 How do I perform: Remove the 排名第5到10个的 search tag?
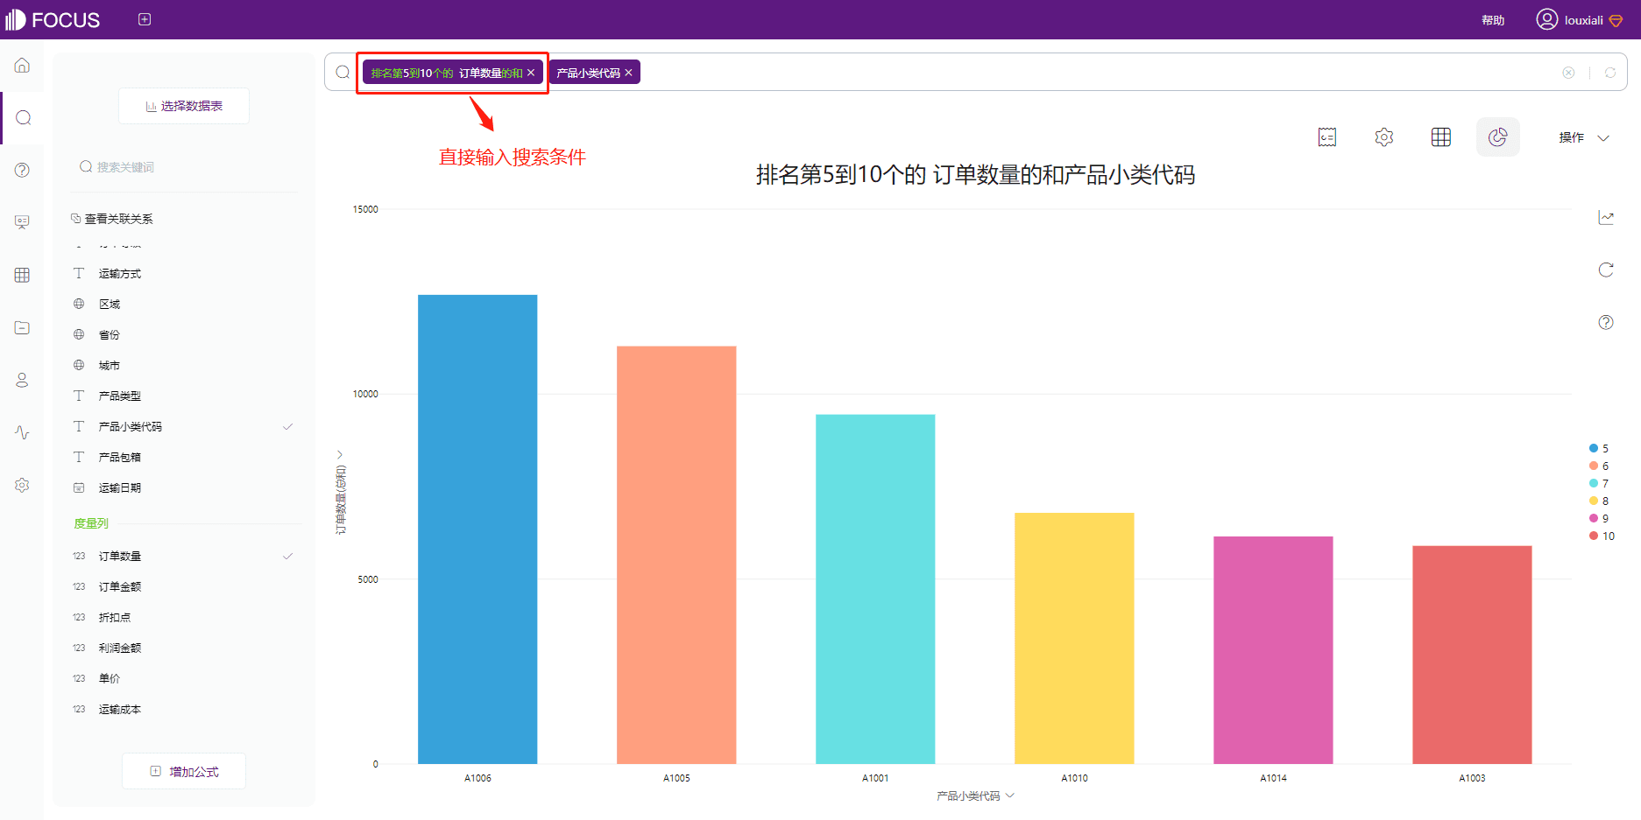pyautogui.click(x=531, y=73)
